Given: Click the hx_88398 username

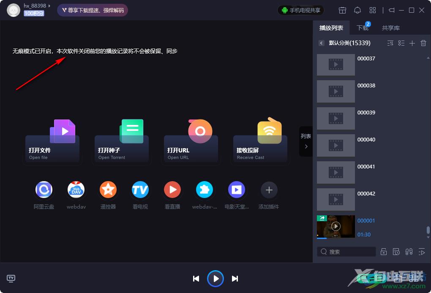Looking at the screenshot, I should click(x=35, y=6).
